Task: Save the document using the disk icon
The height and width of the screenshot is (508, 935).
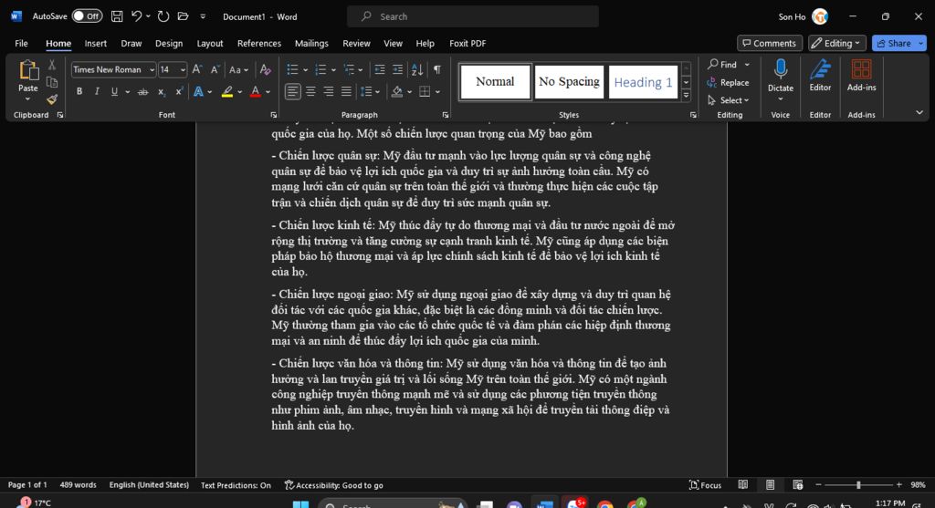Action: (x=117, y=16)
